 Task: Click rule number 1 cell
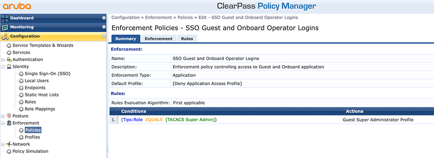tap(113, 120)
